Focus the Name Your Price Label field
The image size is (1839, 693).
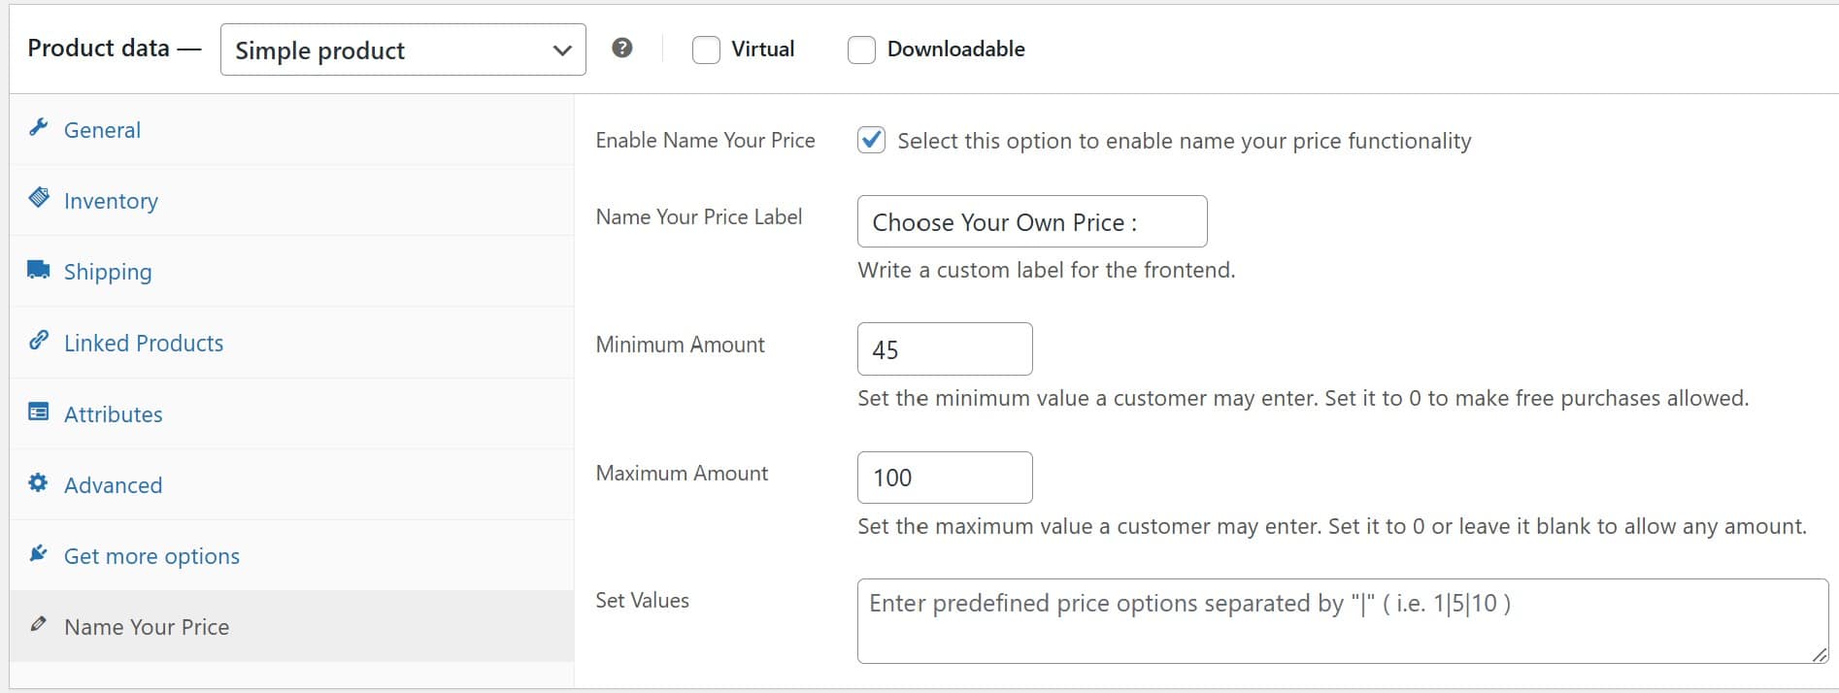[1032, 221]
